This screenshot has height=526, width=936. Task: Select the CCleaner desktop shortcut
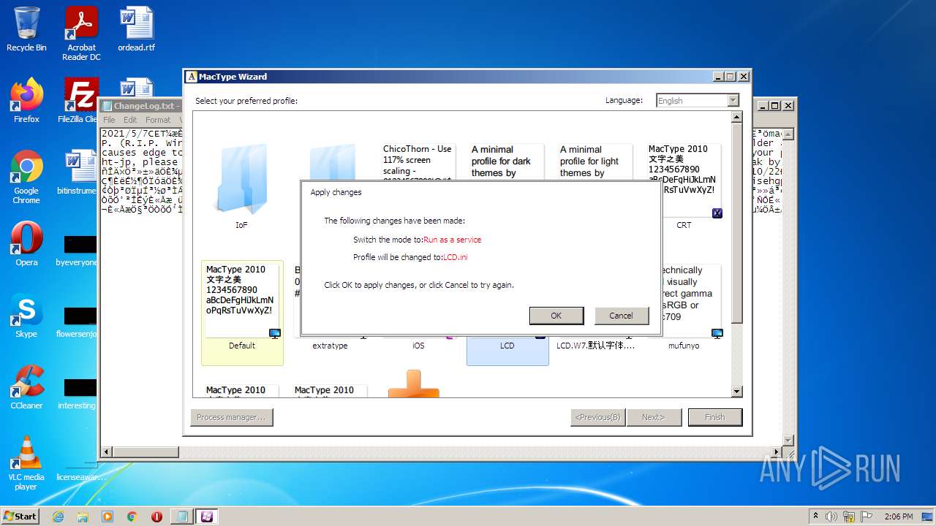[26, 387]
